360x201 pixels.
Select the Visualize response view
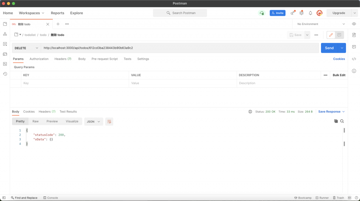coord(72,121)
